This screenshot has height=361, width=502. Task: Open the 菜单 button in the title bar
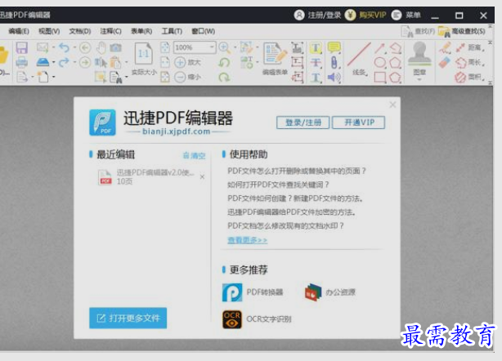point(406,15)
